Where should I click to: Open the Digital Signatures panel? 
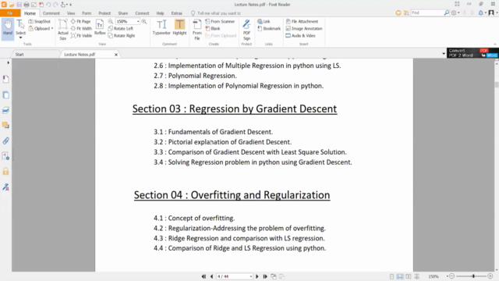[5, 187]
